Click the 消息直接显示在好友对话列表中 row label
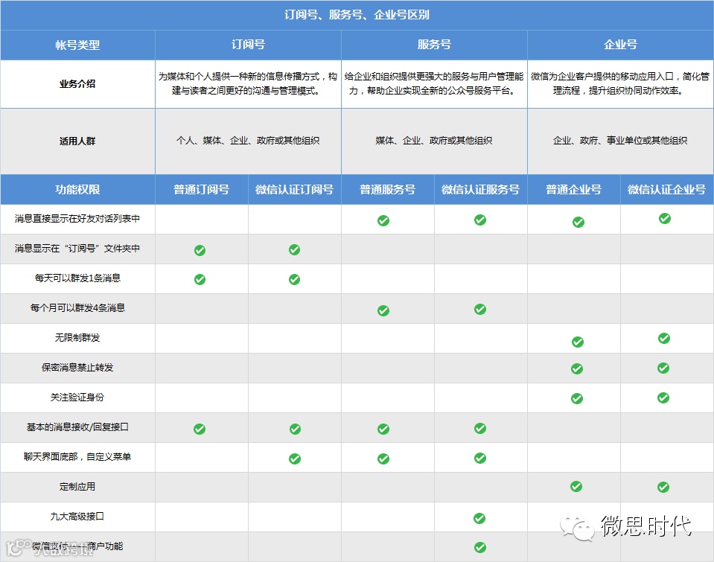The image size is (714, 562). 77,219
